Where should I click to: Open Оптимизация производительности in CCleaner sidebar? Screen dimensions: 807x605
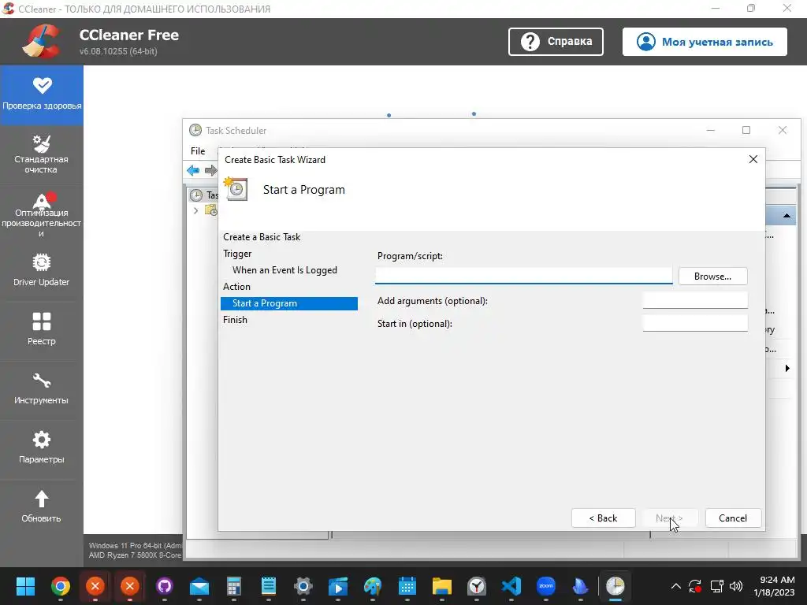(42, 214)
